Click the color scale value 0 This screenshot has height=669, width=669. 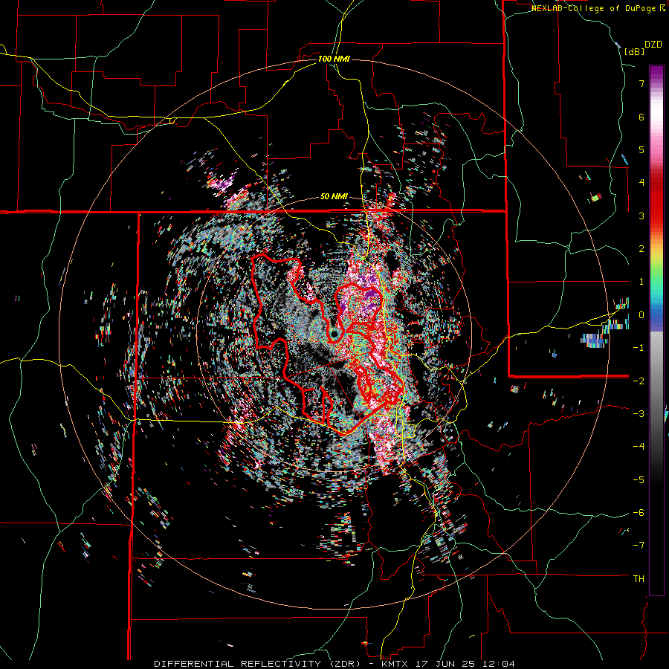pos(641,315)
